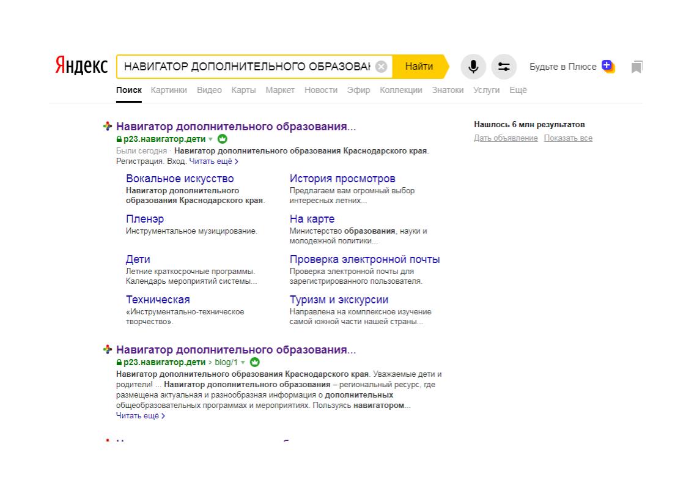Click Дать объявление link
The image size is (686, 485).
coord(506,138)
